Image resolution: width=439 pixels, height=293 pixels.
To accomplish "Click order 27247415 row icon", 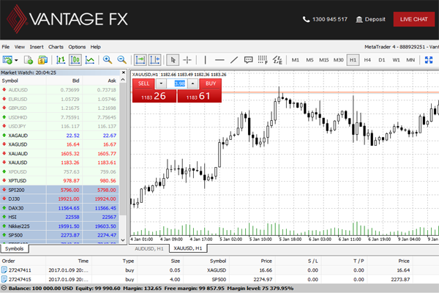I will (x=4, y=279).
